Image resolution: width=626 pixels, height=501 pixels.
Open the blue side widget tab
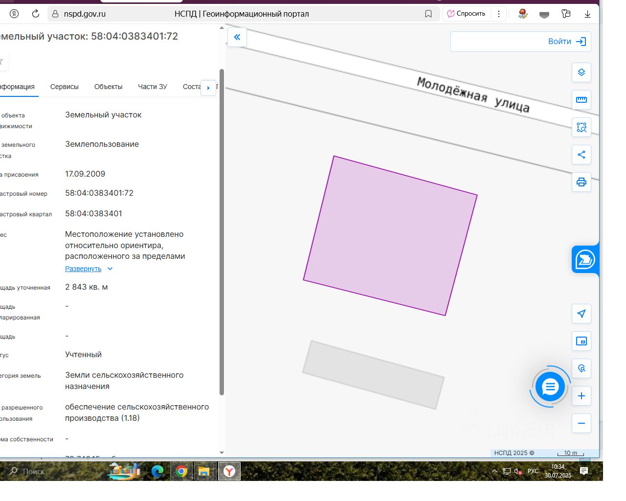[x=585, y=259]
